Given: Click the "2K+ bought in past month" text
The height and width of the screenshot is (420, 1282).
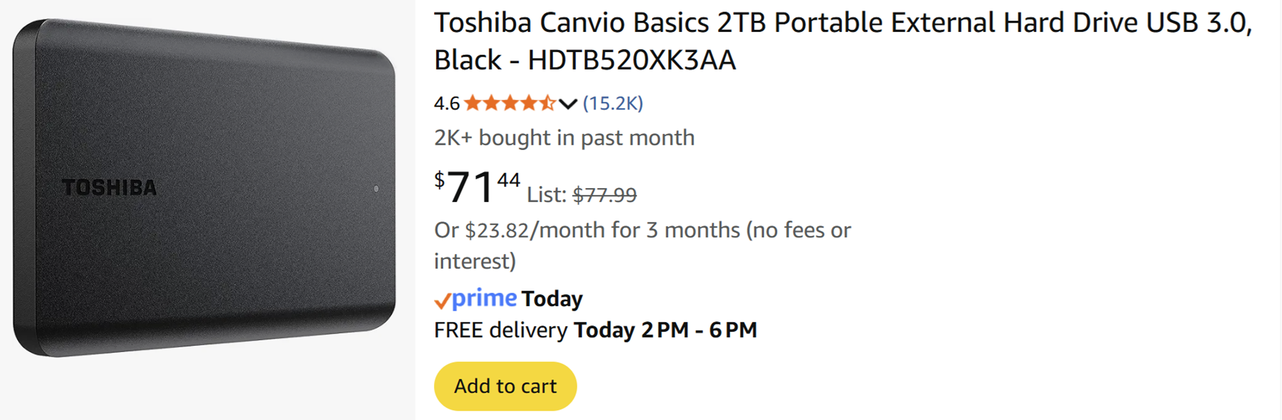Looking at the screenshot, I should (x=564, y=138).
